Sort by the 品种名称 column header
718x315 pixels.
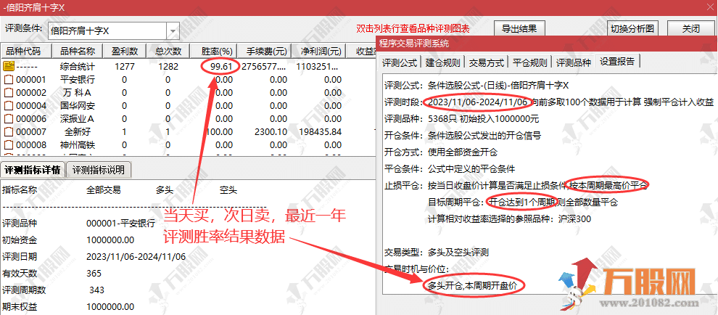78,50
